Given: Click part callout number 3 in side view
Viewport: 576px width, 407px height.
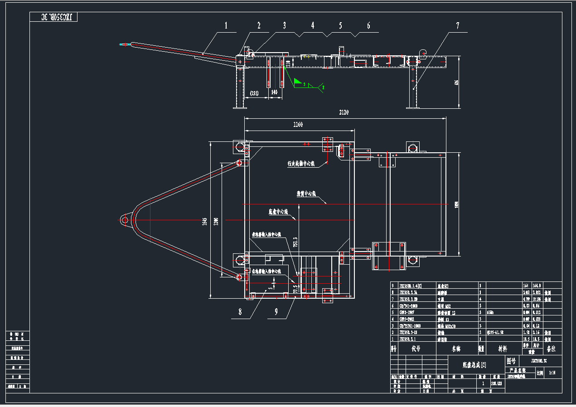Looking at the screenshot, I should [285, 26].
